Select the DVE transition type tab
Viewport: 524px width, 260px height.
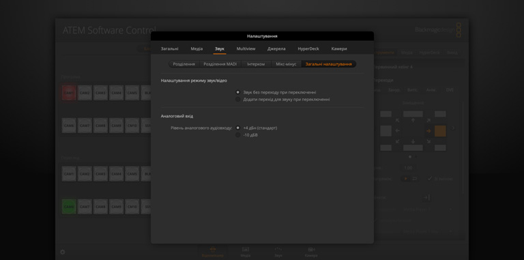pyautogui.click(x=450, y=90)
